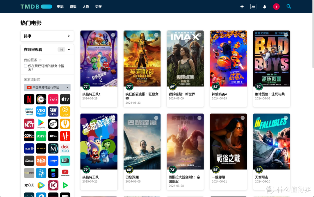Image resolution: width=314 pixels, height=197 pixels.
Task: Go to the TMDB home logo
Action: point(36,7)
